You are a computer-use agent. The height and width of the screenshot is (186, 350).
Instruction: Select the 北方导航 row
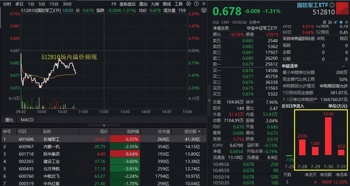tap(104, 169)
